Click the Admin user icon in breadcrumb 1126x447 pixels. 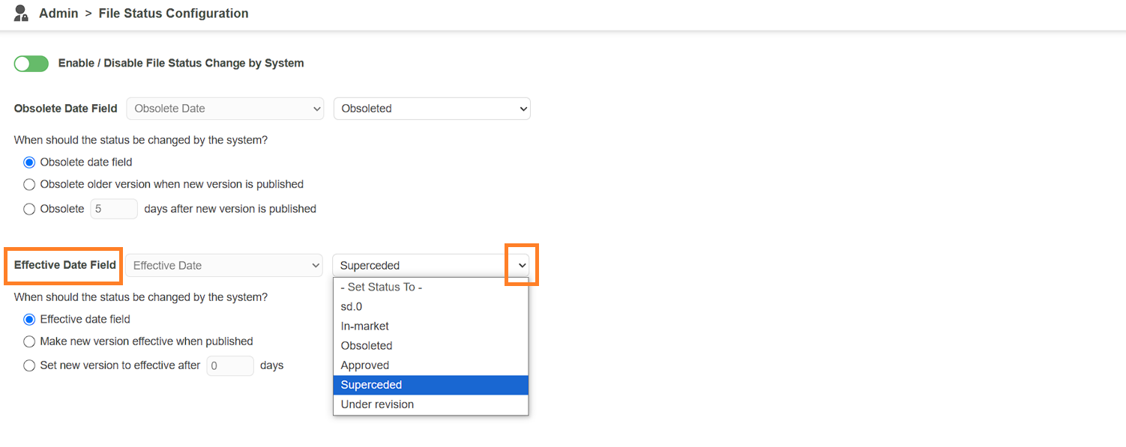pos(21,13)
